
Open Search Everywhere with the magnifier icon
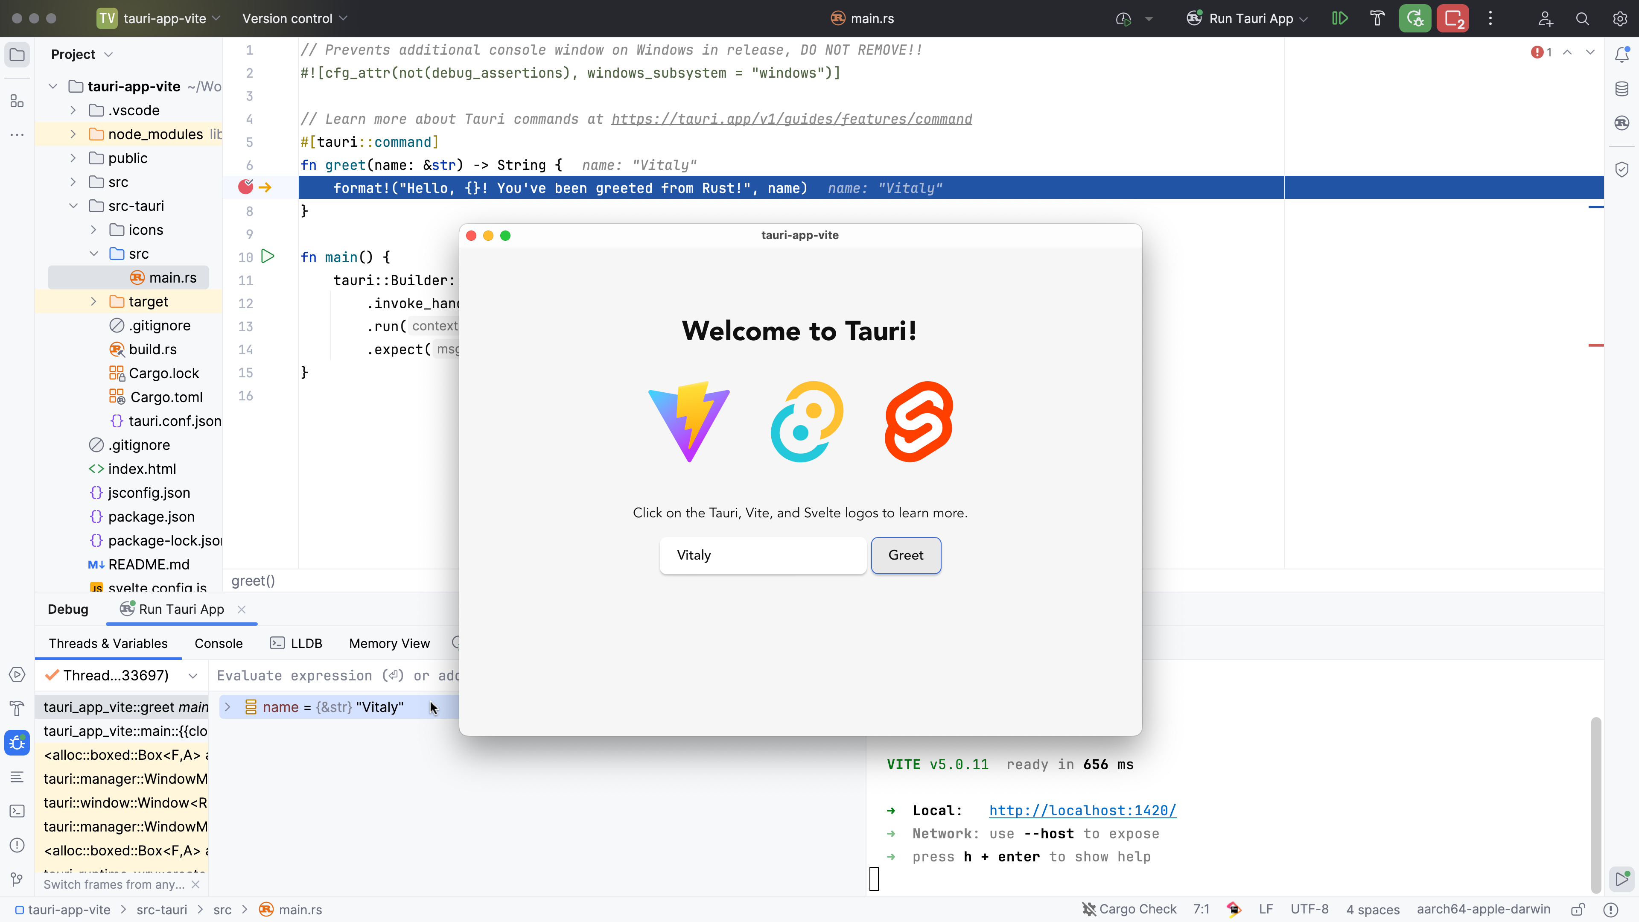pyautogui.click(x=1582, y=18)
